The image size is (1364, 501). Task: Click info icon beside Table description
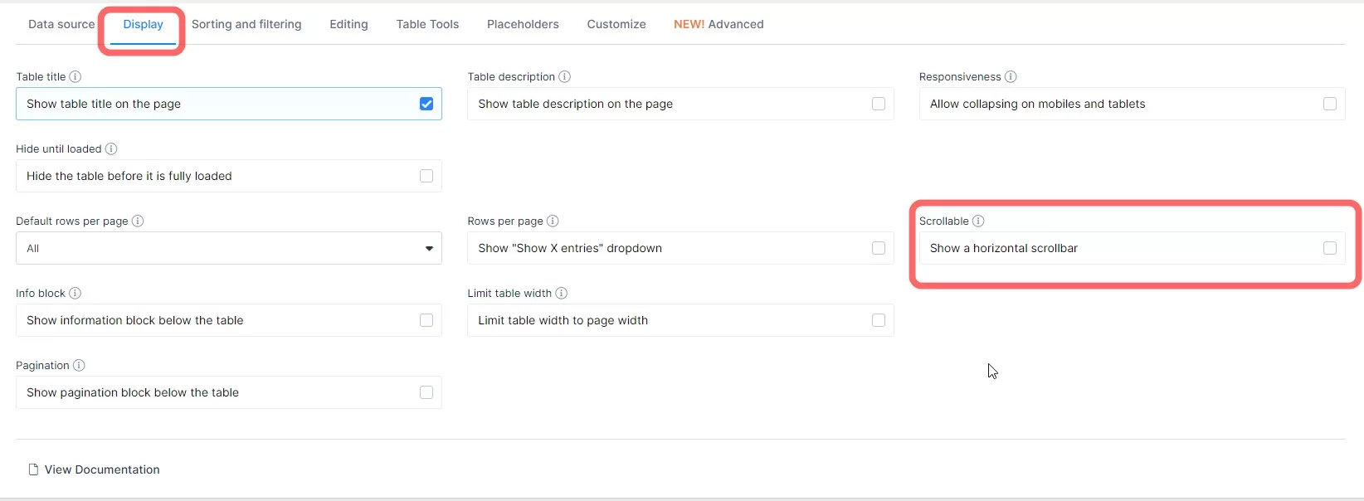[564, 77]
